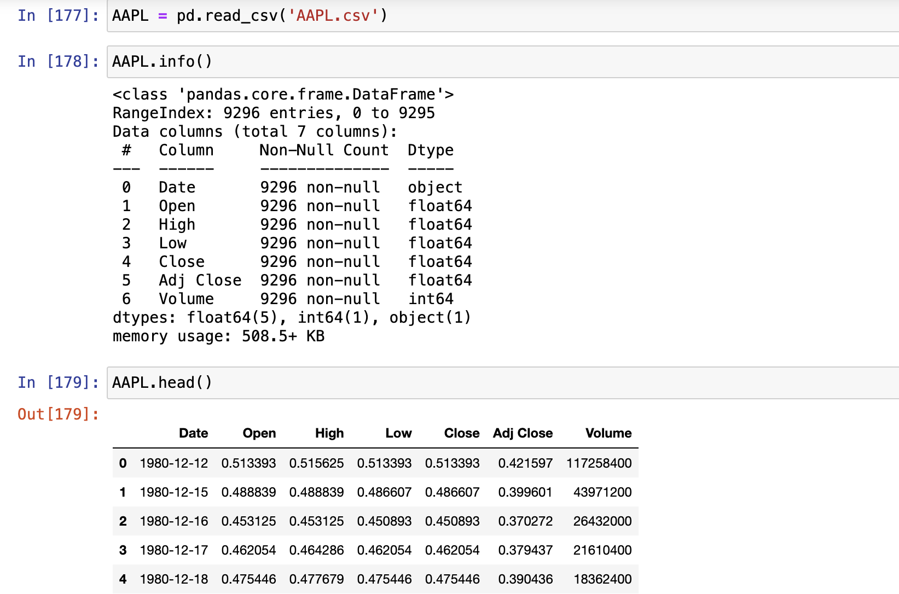
Task: Click volume value 117258400
Action: 599,463
